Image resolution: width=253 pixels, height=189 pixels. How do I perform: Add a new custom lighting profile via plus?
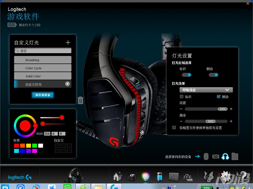(x=68, y=42)
